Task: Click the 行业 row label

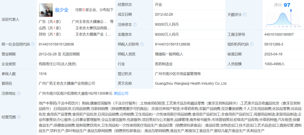Action: click(x=121, y=64)
